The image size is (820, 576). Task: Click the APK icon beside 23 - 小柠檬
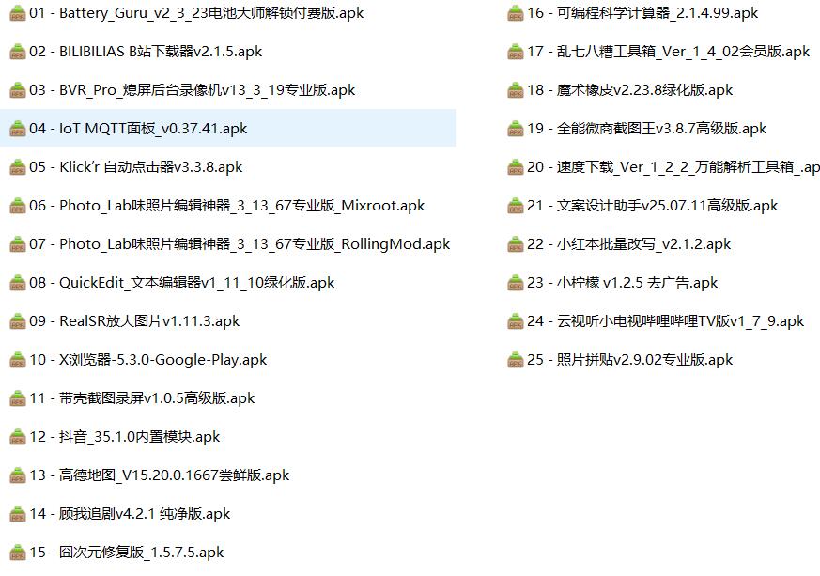516,283
